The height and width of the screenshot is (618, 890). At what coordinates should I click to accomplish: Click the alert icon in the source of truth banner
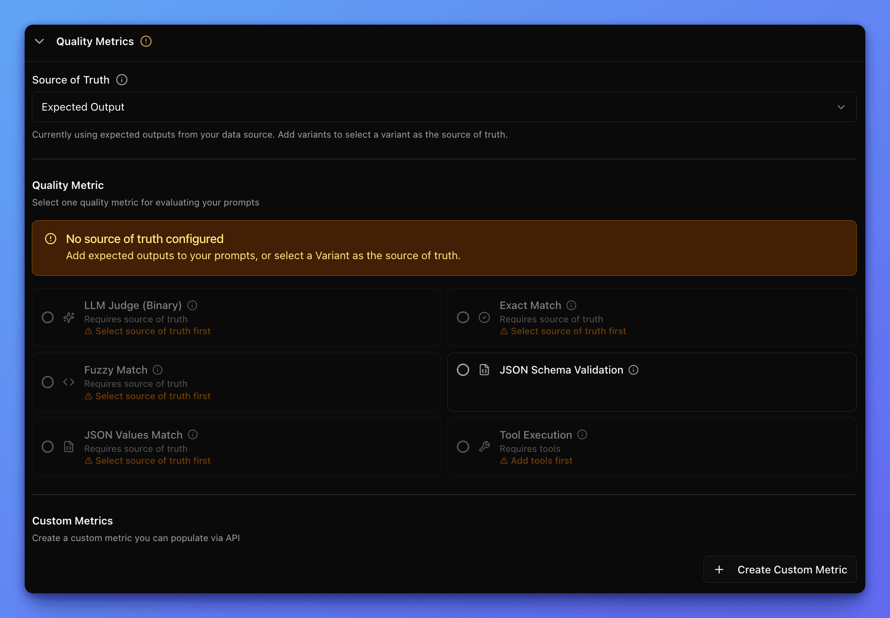point(51,239)
